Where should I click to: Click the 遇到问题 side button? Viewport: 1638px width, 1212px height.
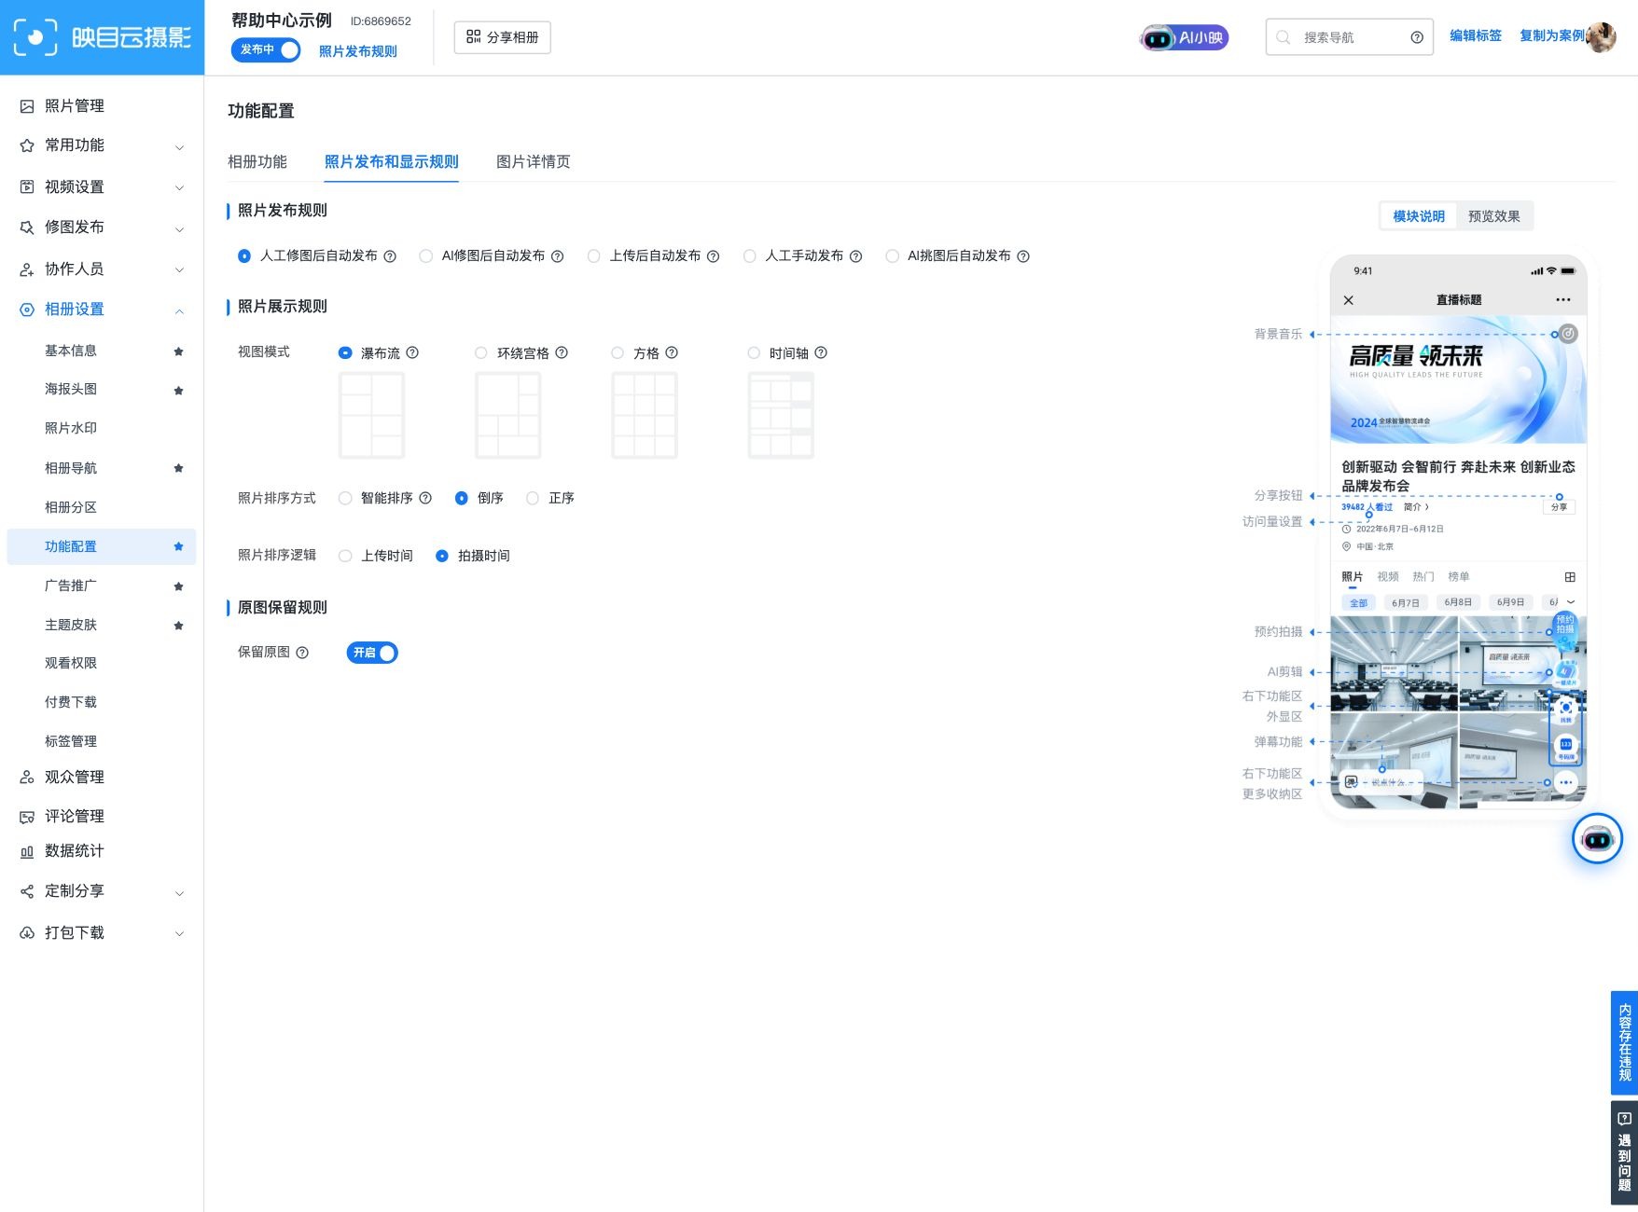pyautogui.click(x=1624, y=1153)
